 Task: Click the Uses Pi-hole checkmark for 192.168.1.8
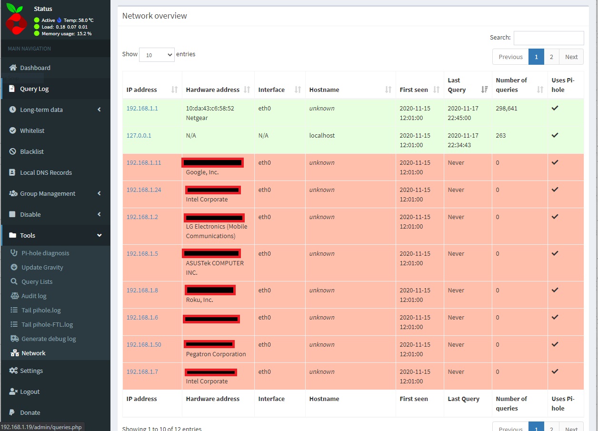555,290
